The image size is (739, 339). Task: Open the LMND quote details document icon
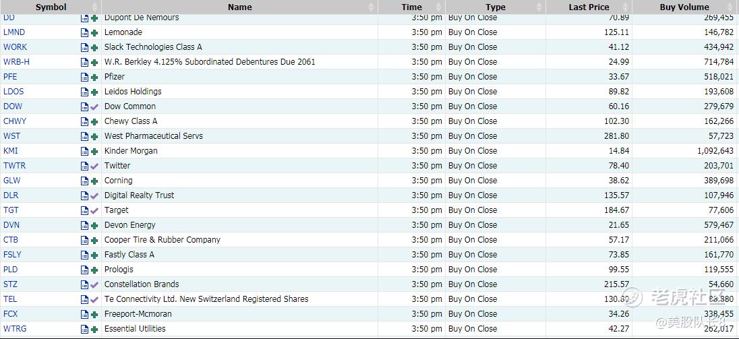pos(84,33)
